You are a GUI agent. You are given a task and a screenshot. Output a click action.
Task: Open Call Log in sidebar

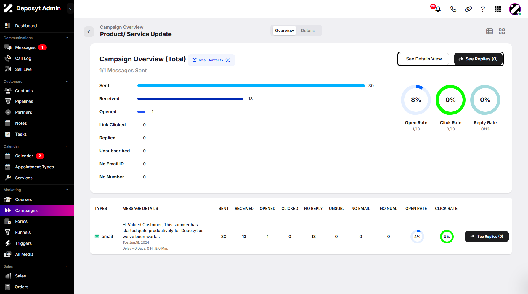pos(37,58)
